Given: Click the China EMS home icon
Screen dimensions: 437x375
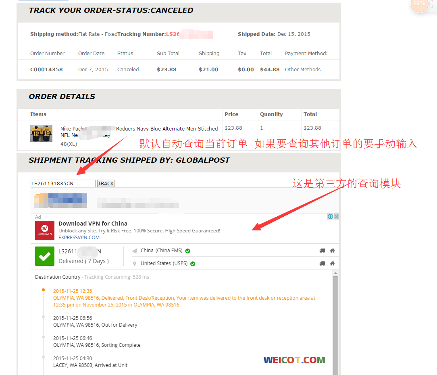Looking at the screenshot, I should (x=332, y=251).
